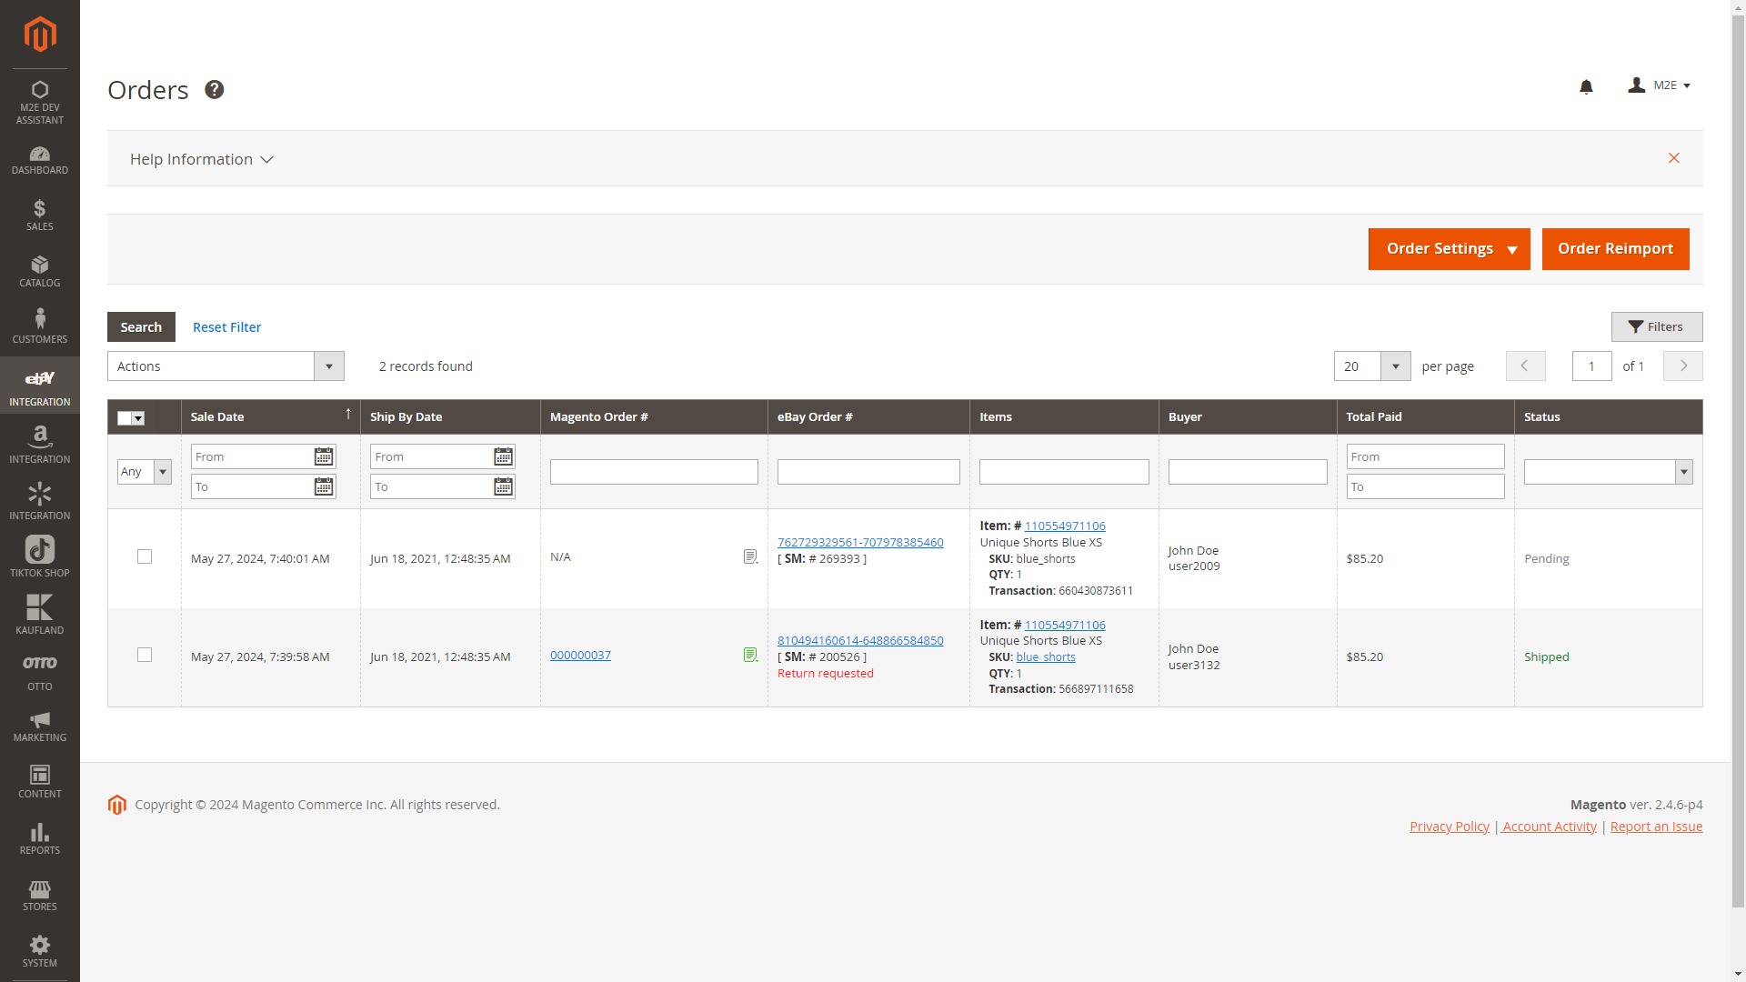Open the TikTok Shop sidebar icon
Screen dimensions: 1746x982
click(x=39, y=556)
